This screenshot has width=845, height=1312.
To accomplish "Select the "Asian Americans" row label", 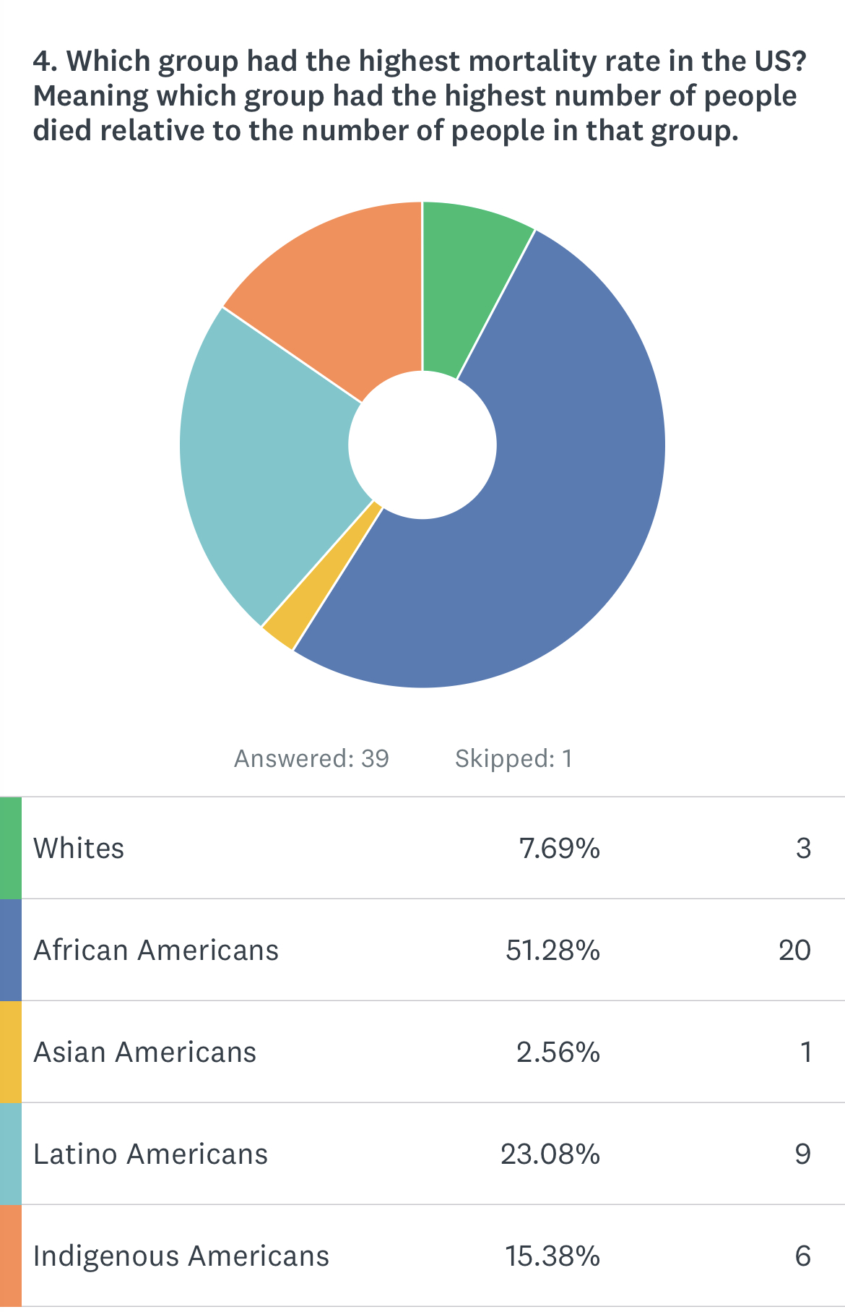I will click(144, 1052).
